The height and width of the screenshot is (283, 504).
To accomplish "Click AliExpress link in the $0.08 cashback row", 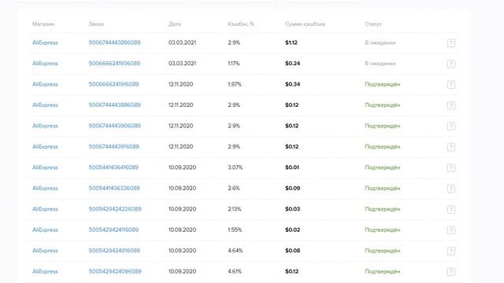I will (45, 251).
